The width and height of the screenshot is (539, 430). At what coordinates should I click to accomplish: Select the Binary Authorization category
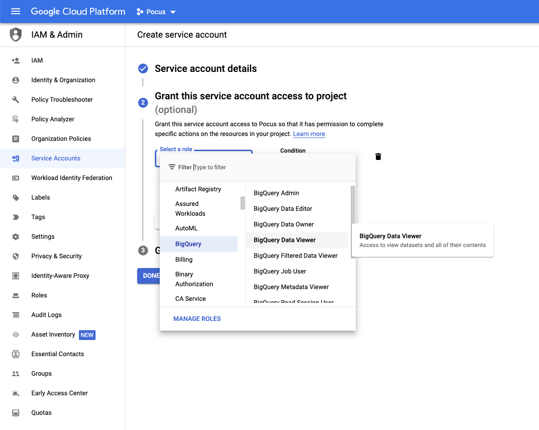point(198,279)
